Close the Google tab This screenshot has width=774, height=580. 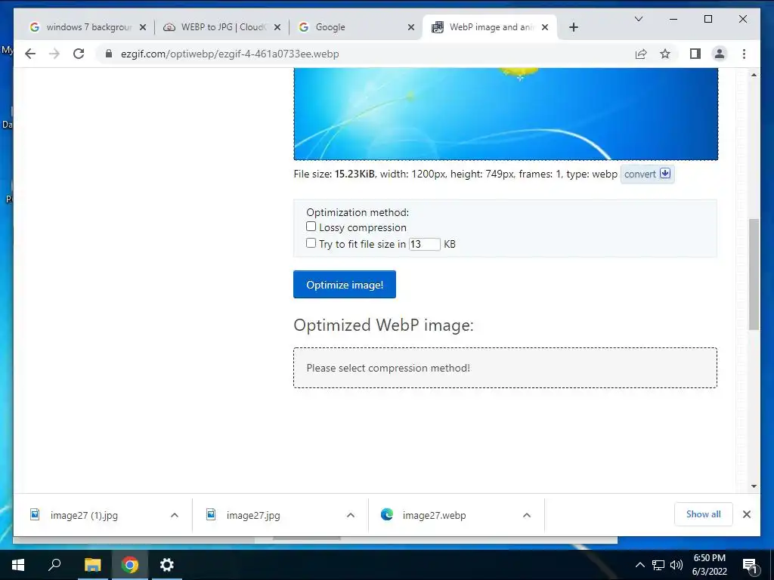tap(410, 27)
